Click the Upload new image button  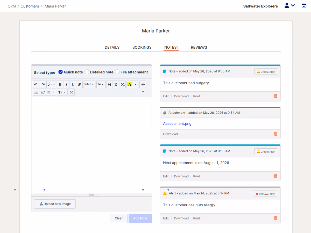coord(55,204)
